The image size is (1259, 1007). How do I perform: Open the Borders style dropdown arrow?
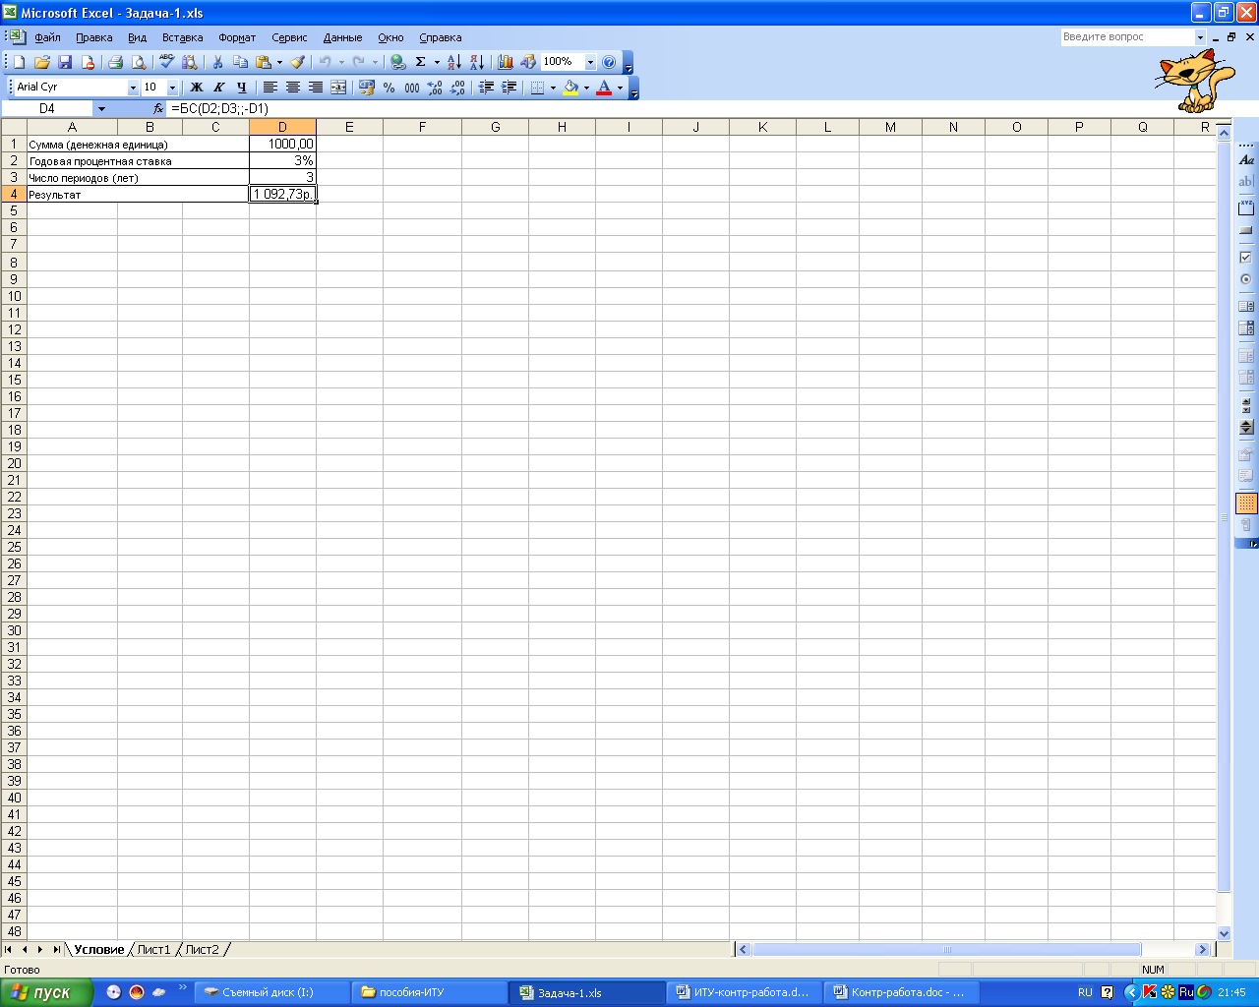pos(553,88)
